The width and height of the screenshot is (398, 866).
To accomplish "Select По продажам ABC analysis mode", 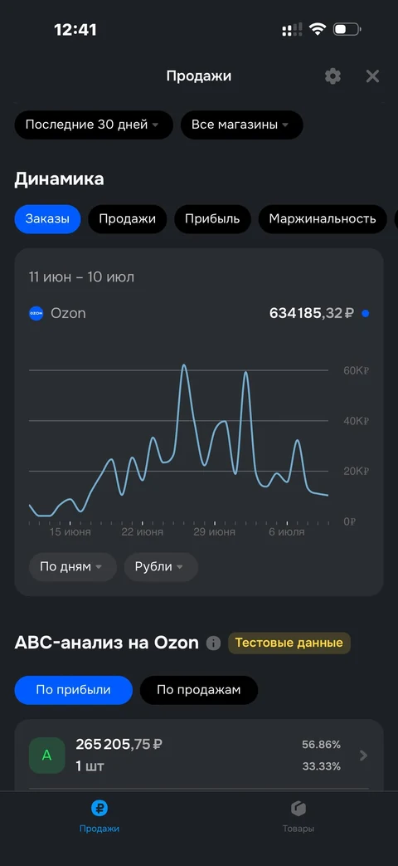I will pos(198,690).
